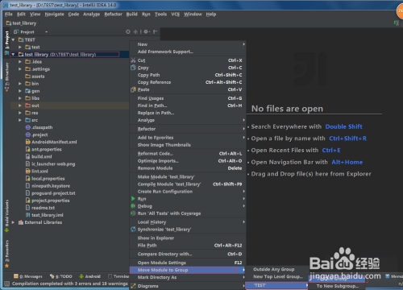Select the External Libraries node
This screenshot has height=290, width=403.
click(x=43, y=222)
